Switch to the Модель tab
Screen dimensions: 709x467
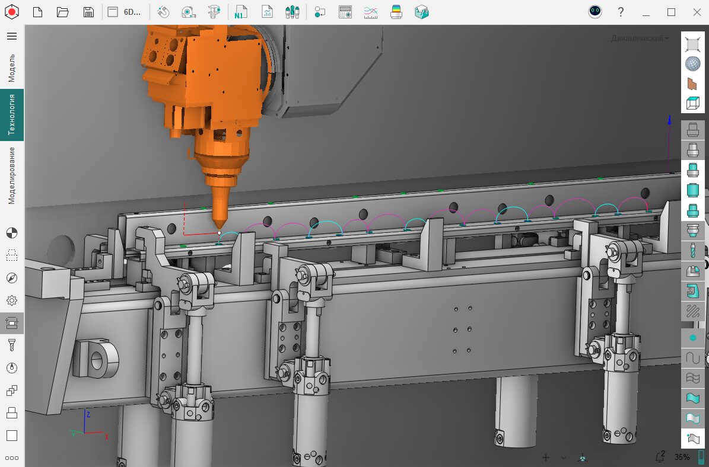pyautogui.click(x=12, y=68)
